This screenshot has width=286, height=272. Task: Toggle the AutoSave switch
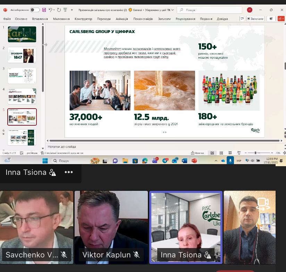(x=35, y=10)
